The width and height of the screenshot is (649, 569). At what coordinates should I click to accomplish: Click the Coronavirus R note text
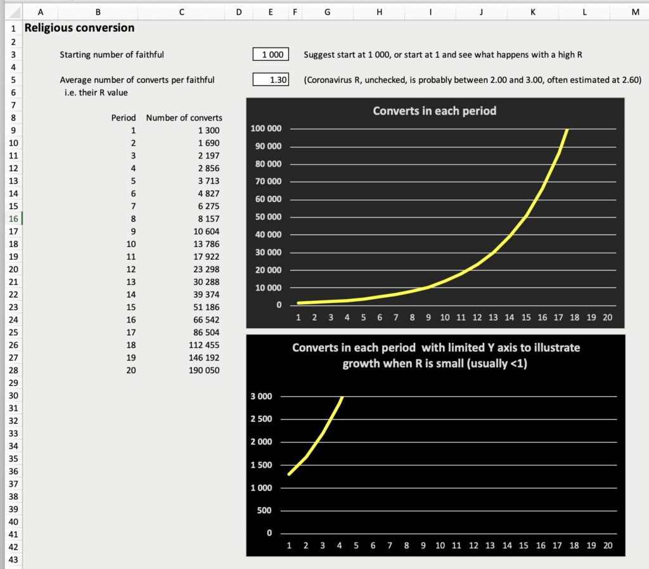472,80
